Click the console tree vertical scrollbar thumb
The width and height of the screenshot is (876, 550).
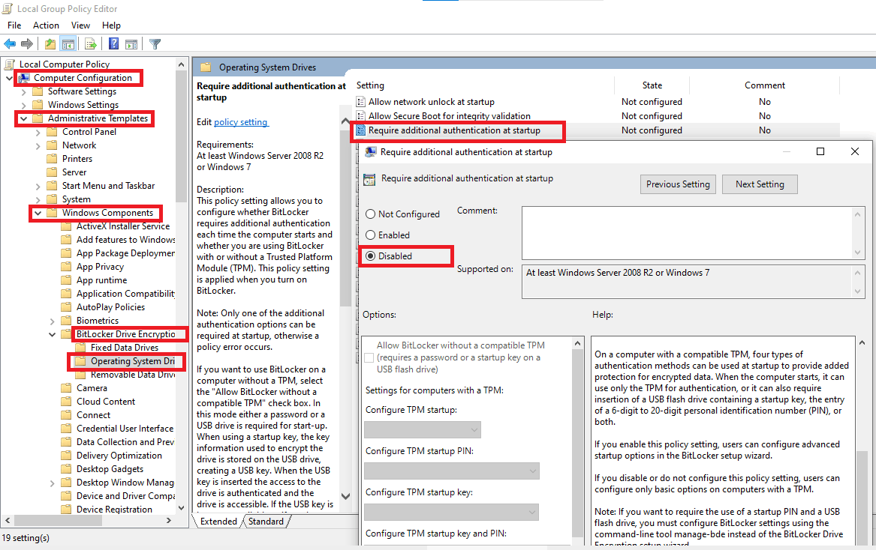coord(181,136)
